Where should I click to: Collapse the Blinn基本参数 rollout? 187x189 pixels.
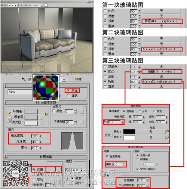tap(46, 103)
